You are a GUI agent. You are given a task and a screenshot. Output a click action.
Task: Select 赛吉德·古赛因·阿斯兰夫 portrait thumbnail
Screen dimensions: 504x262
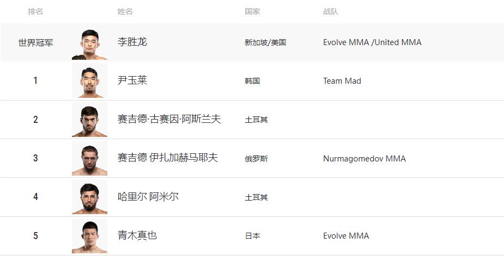pos(89,120)
